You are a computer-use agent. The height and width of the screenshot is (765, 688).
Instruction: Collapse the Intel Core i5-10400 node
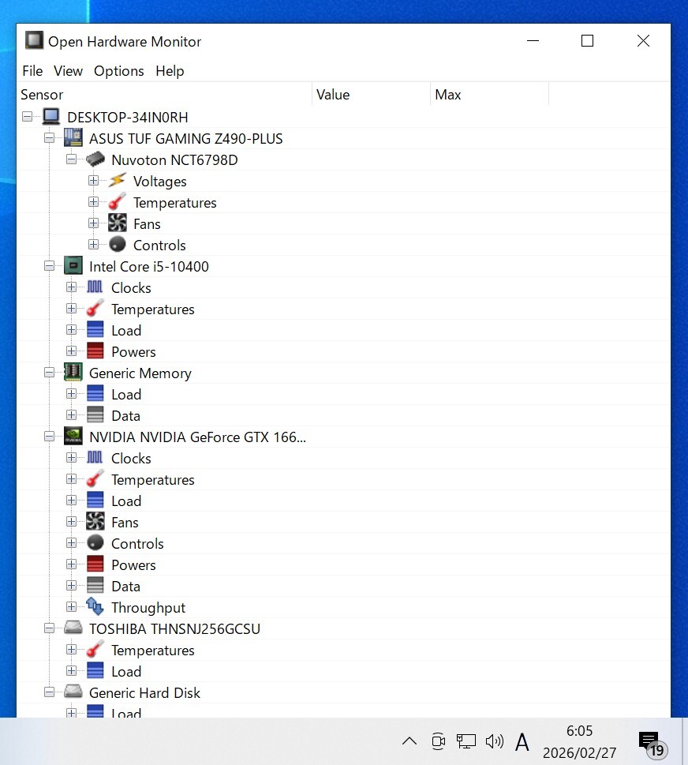coord(49,266)
